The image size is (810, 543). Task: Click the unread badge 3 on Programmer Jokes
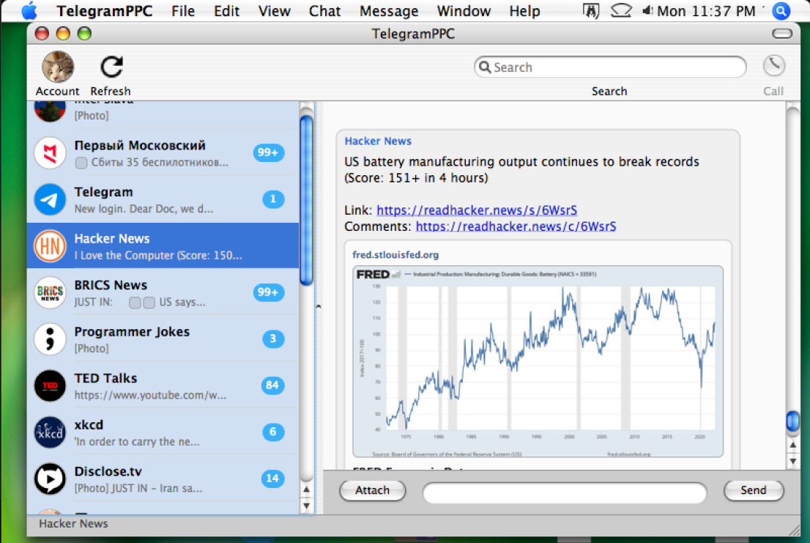tap(272, 339)
